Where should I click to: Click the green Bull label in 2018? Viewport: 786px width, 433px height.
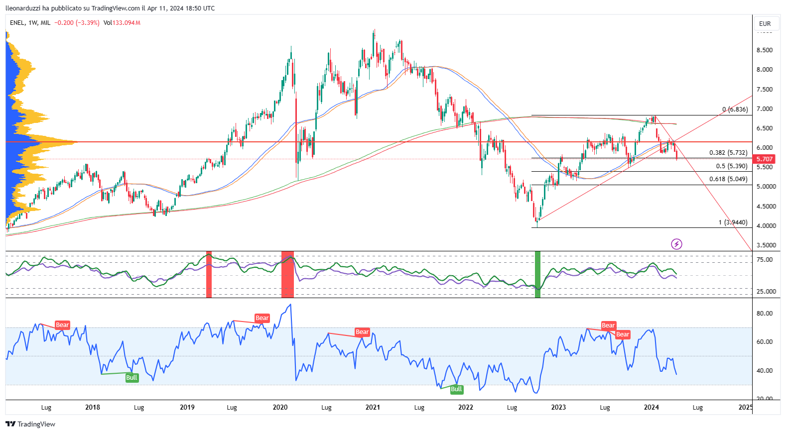pos(131,377)
